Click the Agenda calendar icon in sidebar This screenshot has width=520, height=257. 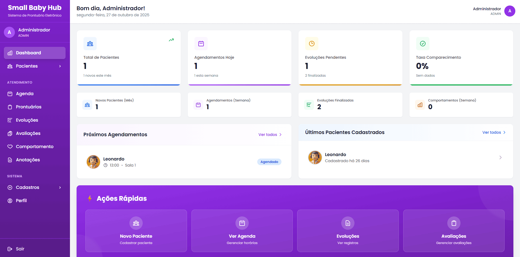coord(10,94)
